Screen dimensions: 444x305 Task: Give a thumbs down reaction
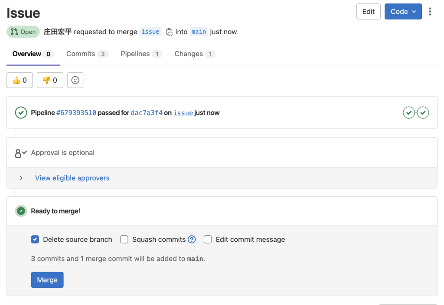pyautogui.click(x=49, y=80)
